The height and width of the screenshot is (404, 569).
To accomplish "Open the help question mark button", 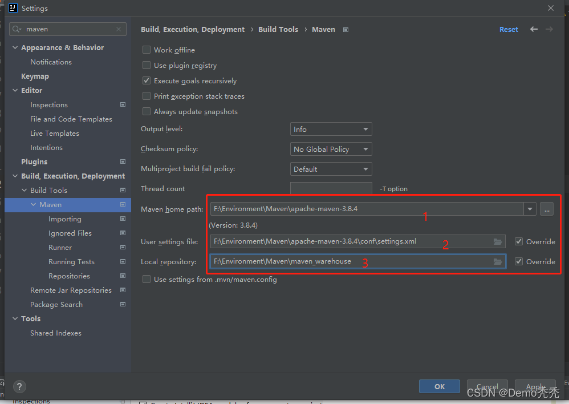I will pos(19,386).
